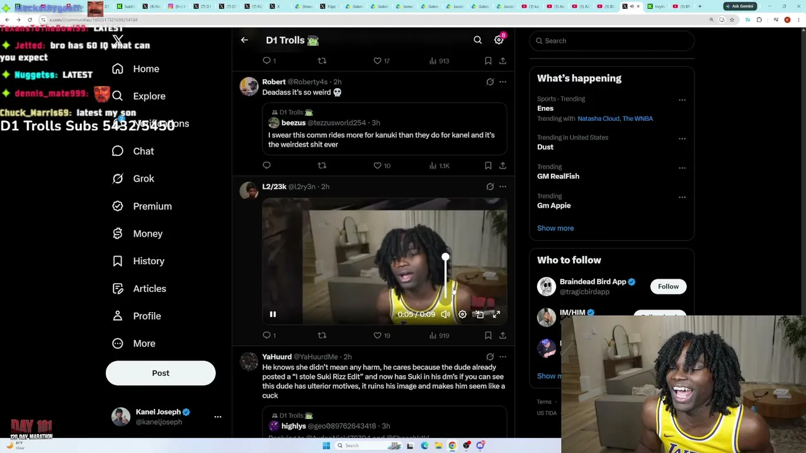The width and height of the screenshot is (806, 453).
Task: Like L2/23k's post with 19 likes
Action: tap(382, 335)
